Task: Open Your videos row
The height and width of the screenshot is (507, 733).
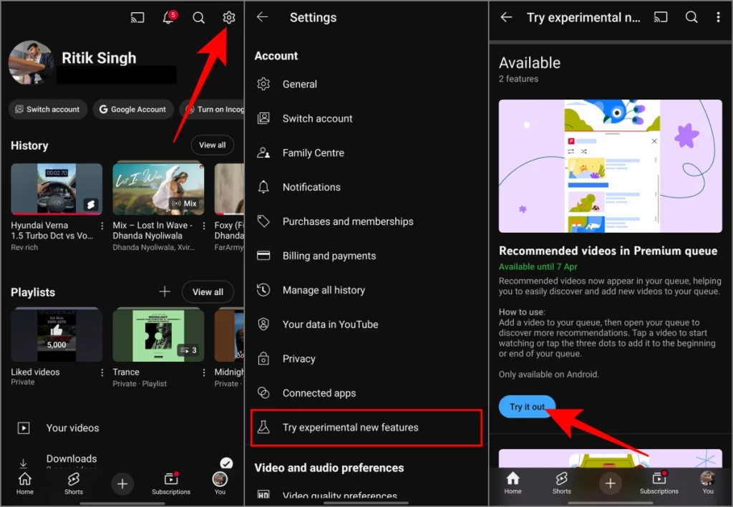Action: coord(122,428)
